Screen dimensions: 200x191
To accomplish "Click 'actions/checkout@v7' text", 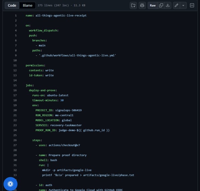I will 64,145.
